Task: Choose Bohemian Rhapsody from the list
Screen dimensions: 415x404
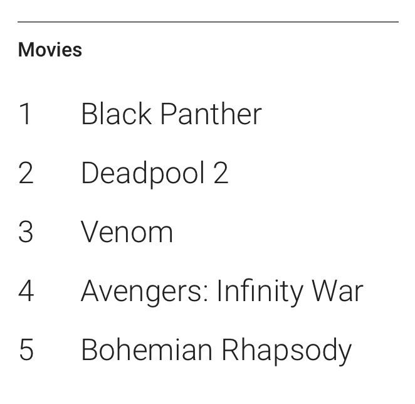Action: [x=216, y=351]
